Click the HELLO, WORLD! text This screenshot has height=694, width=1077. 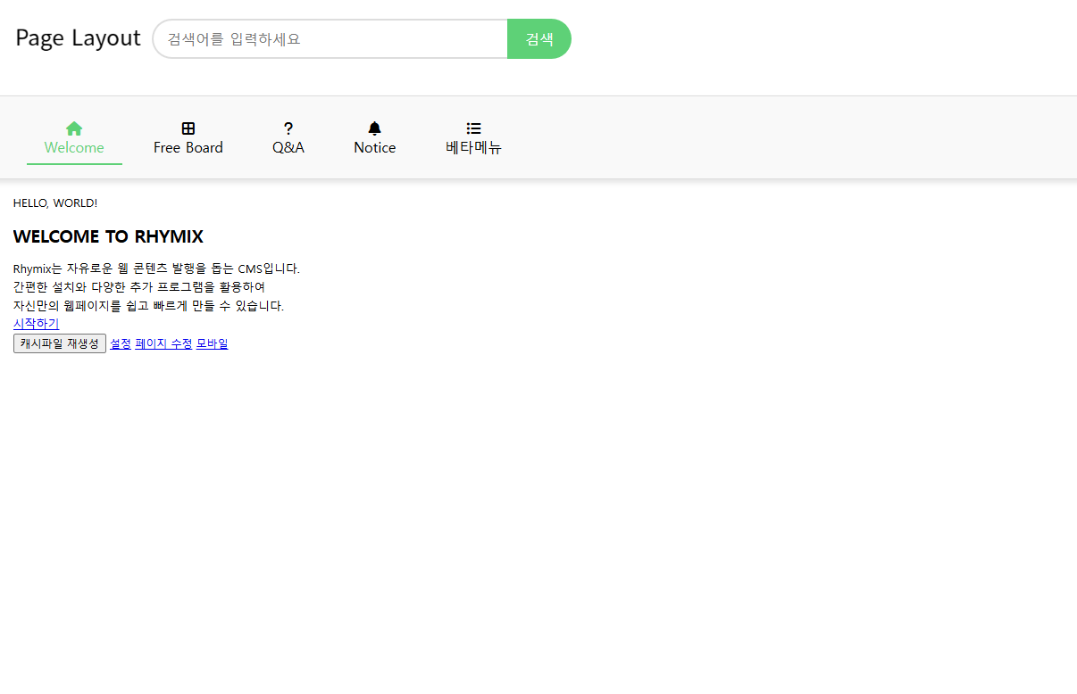(x=55, y=203)
